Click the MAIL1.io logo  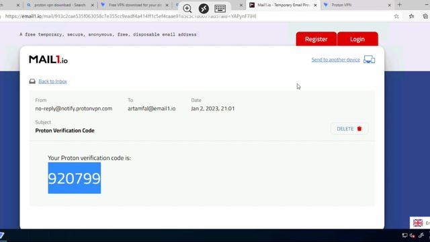point(48,59)
